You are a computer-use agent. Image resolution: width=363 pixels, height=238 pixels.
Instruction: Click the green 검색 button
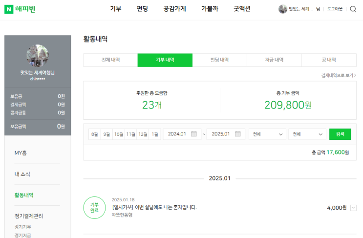[340, 134]
